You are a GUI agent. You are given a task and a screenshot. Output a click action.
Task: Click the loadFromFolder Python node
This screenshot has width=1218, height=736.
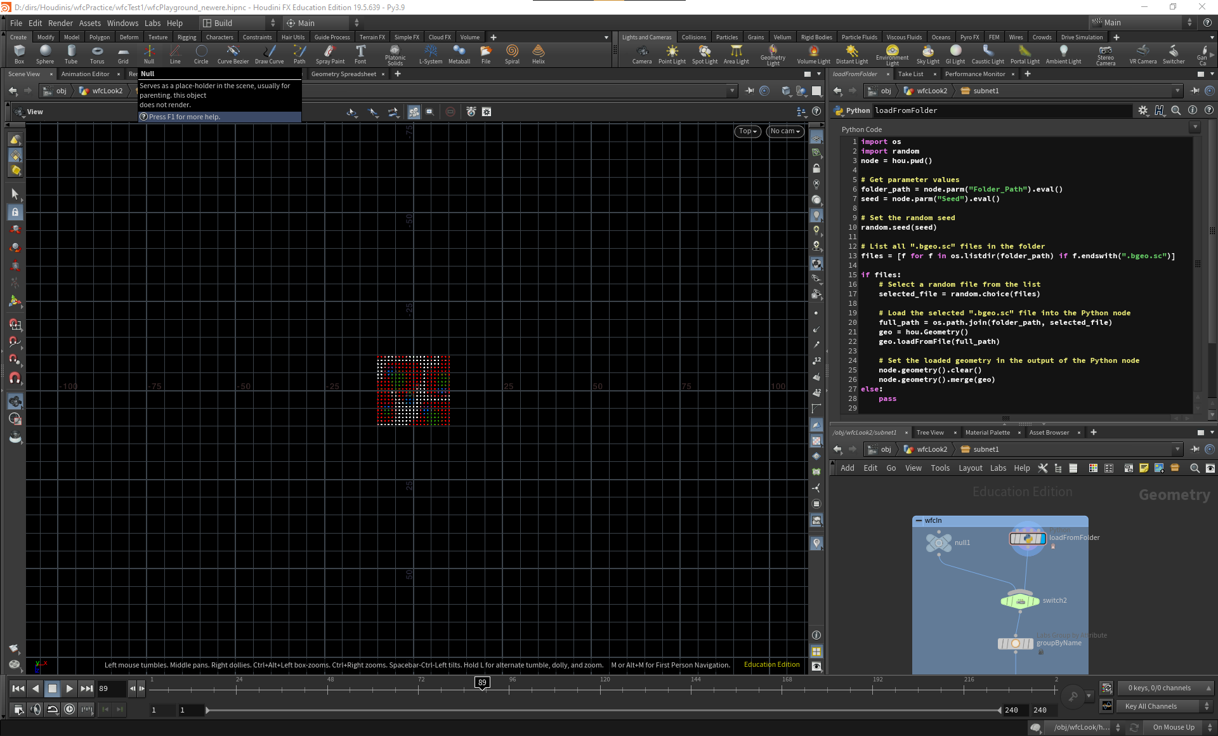tap(1027, 538)
